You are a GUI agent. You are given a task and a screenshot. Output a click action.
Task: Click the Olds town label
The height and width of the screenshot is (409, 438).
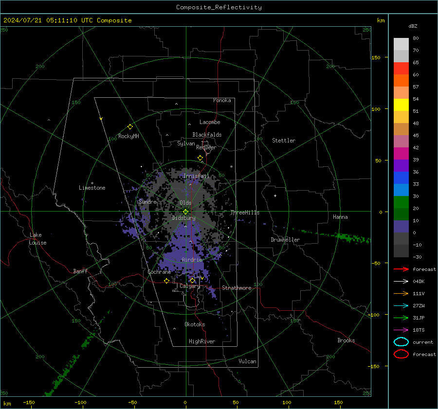point(185,203)
